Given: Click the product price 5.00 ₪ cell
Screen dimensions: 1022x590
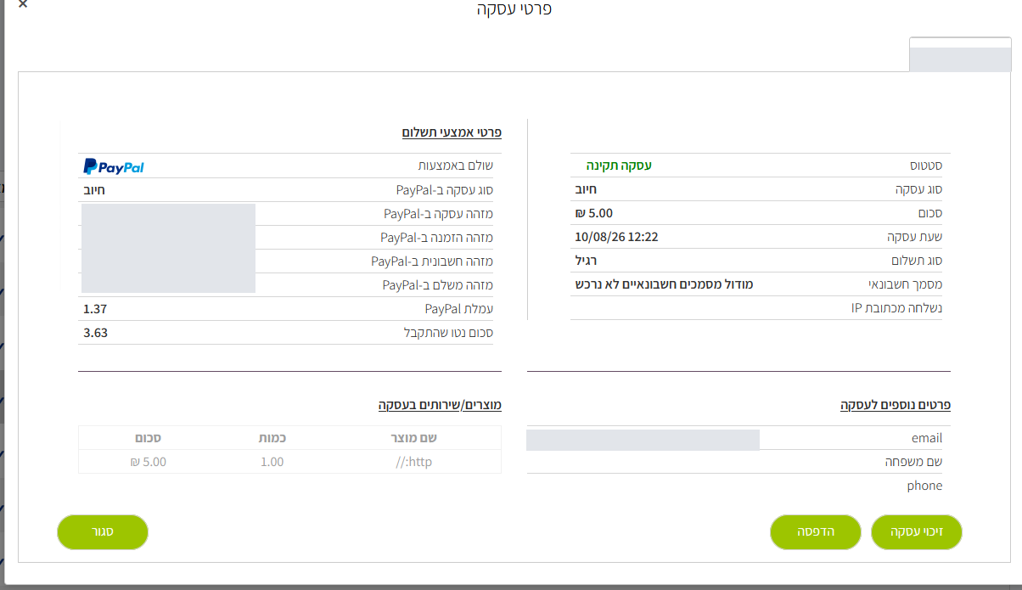Looking at the screenshot, I should tap(149, 462).
